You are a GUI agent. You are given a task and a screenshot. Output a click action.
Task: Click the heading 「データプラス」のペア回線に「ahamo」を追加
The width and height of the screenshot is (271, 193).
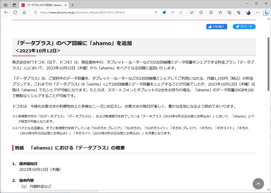73,43
